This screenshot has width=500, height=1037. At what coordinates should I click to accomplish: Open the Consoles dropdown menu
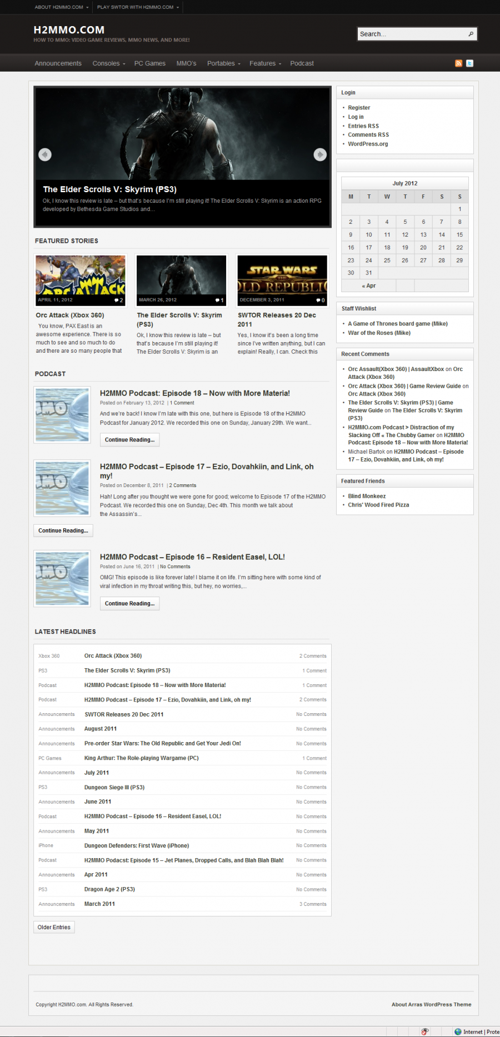coord(109,63)
